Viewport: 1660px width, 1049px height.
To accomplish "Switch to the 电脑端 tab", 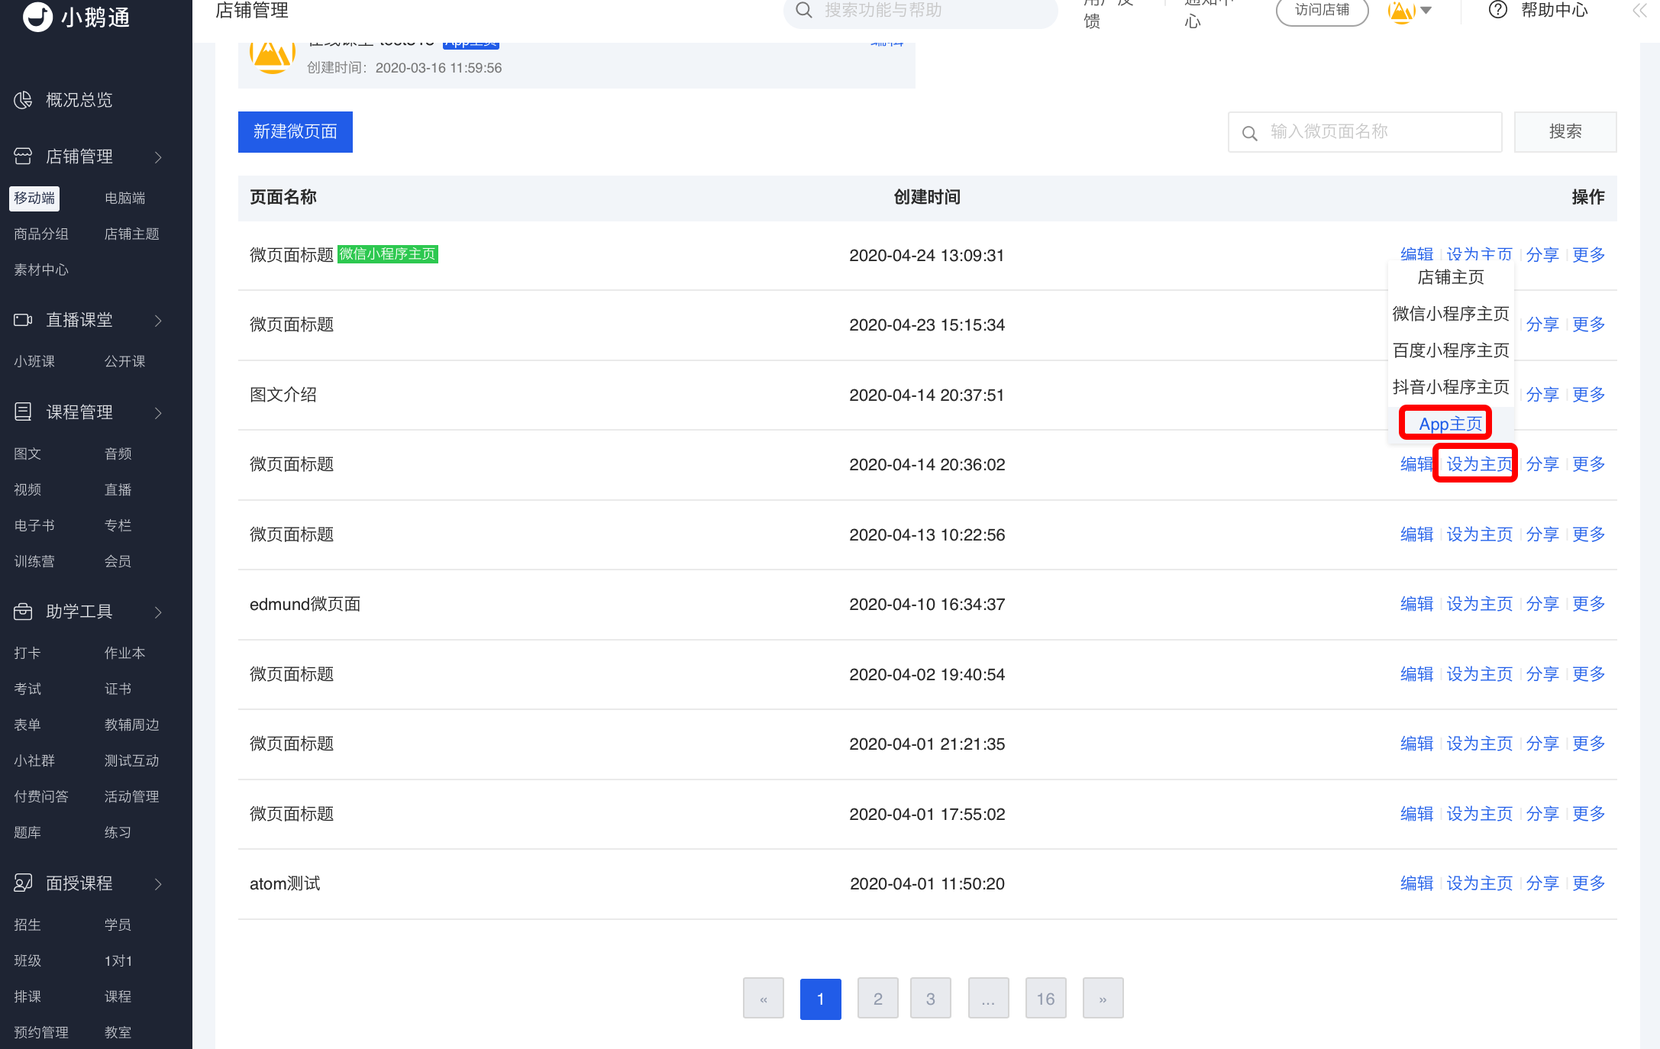I will 125,199.
